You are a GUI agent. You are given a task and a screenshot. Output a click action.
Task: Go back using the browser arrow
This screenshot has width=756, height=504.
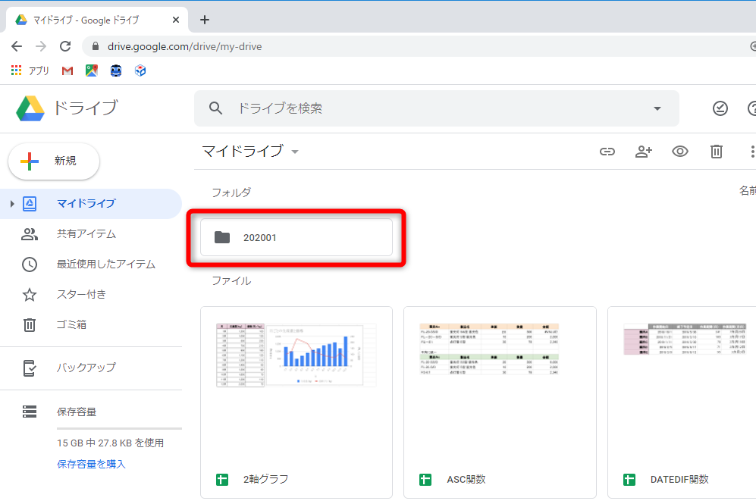click(x=17, y=45)
